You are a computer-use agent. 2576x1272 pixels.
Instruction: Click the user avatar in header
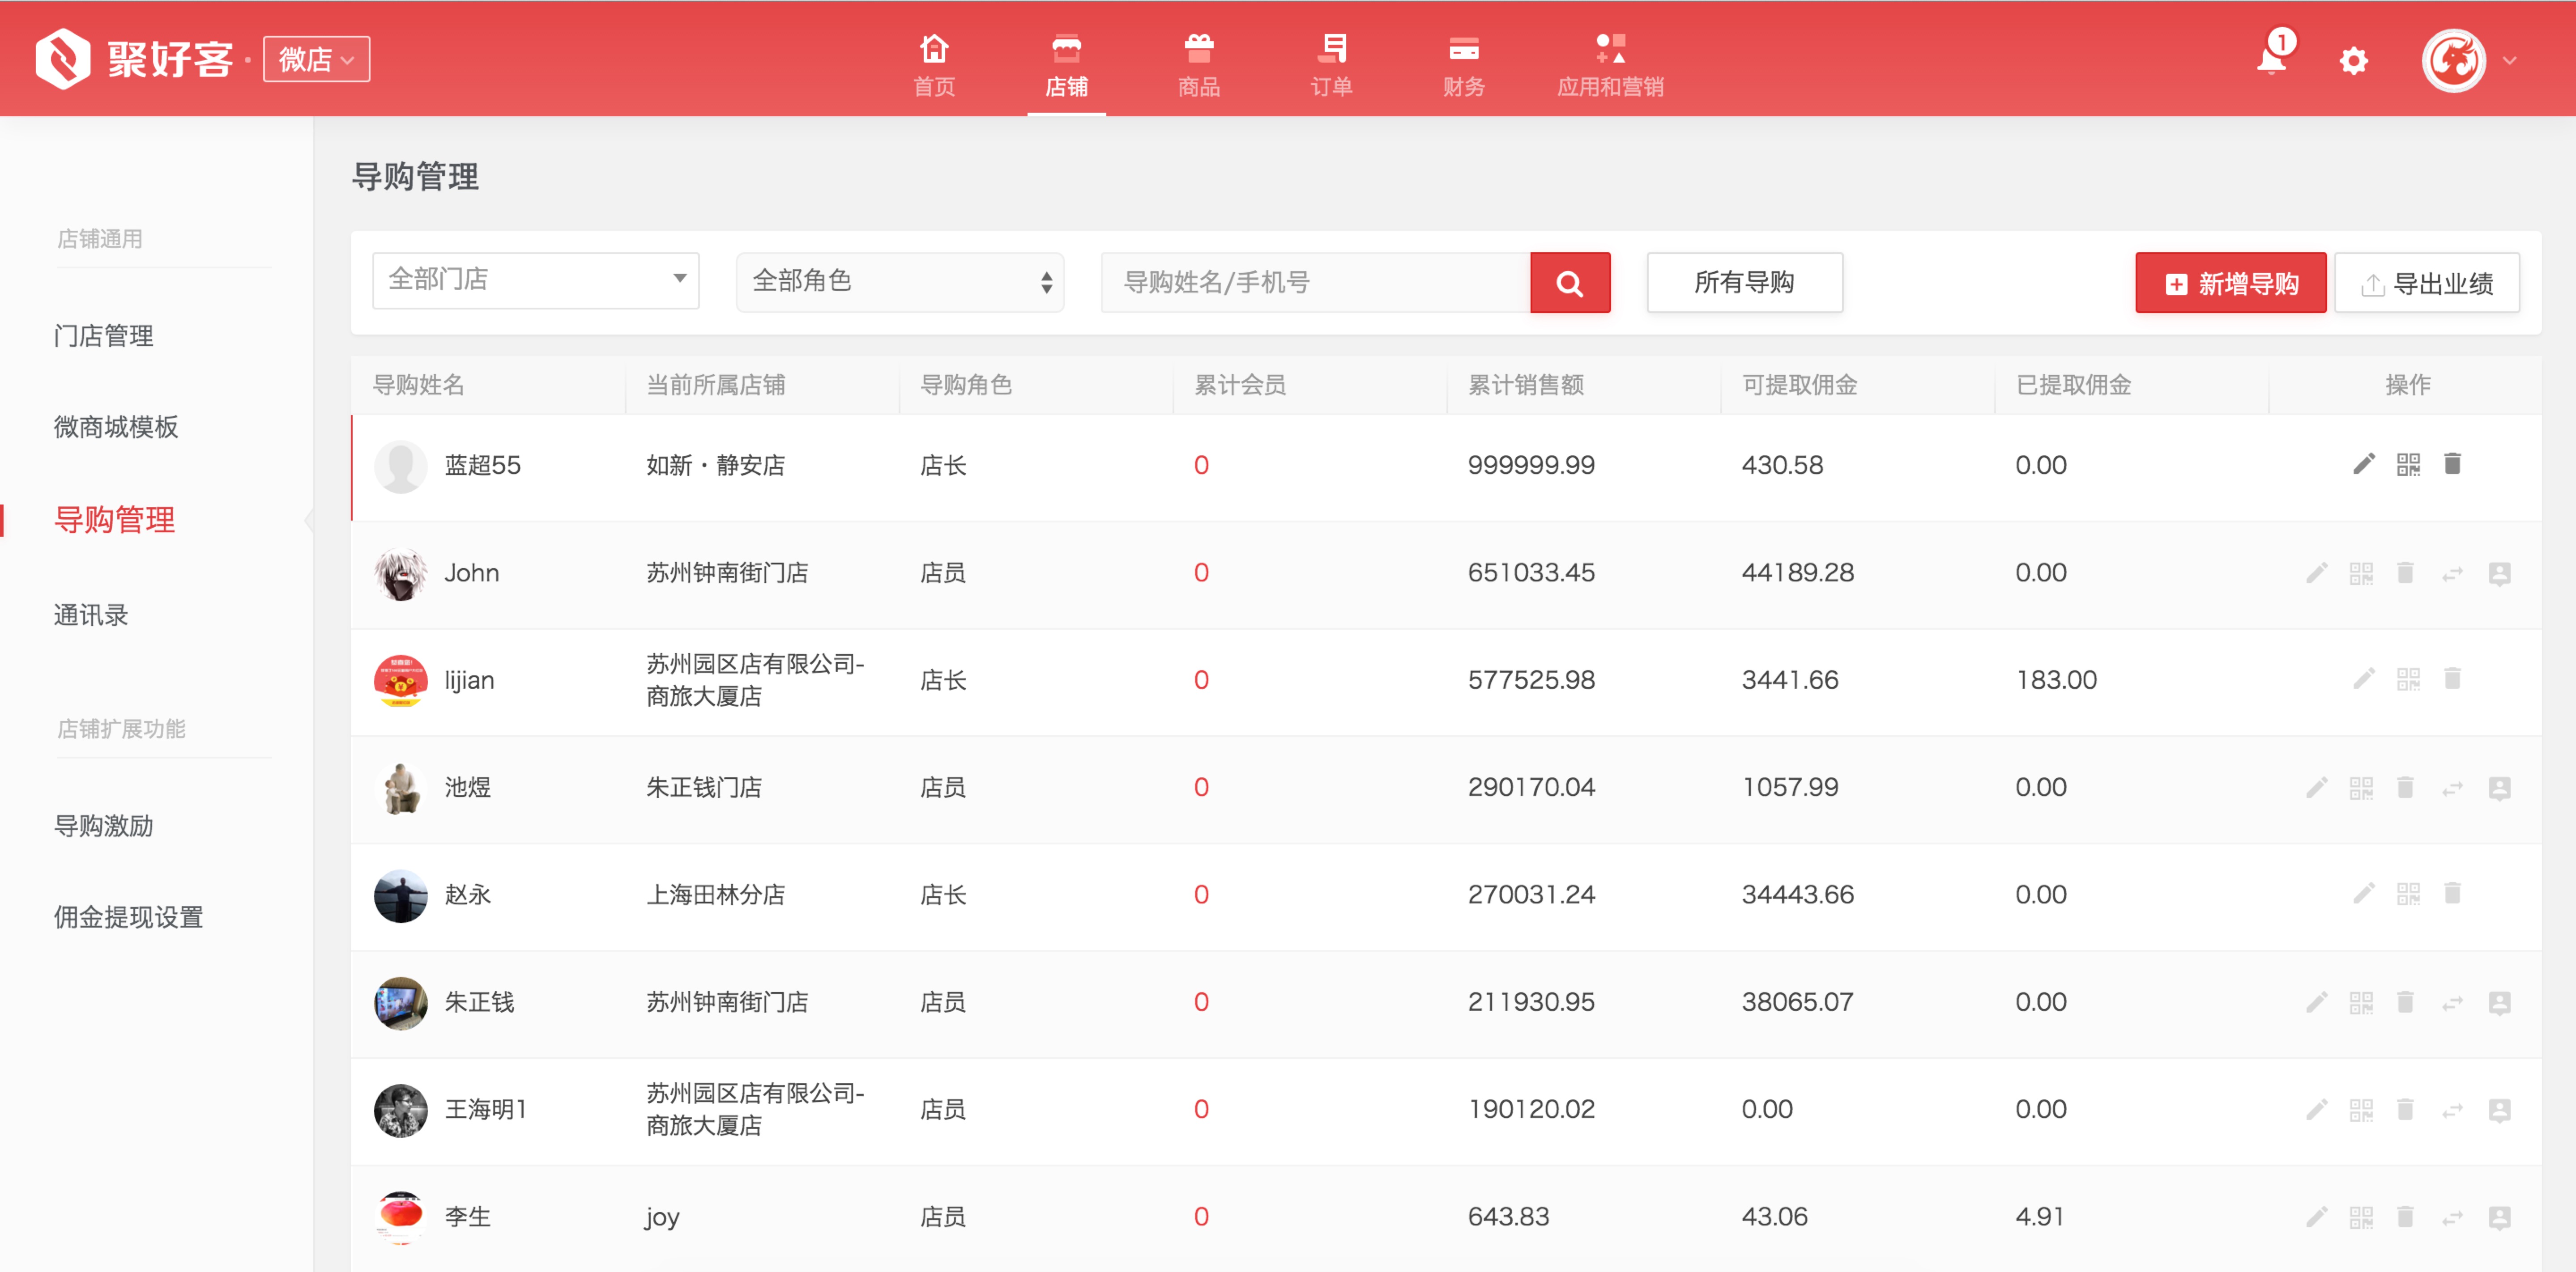tap(2453, 60)
